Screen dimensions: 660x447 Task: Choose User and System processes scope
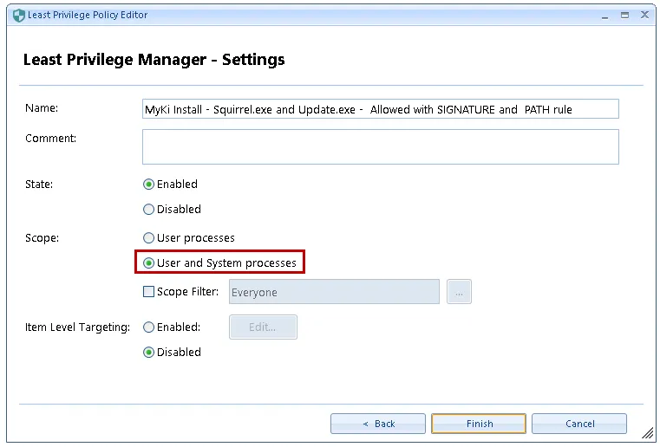149,263
